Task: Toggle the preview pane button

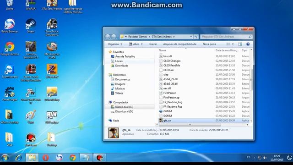Action: point(240,44)
